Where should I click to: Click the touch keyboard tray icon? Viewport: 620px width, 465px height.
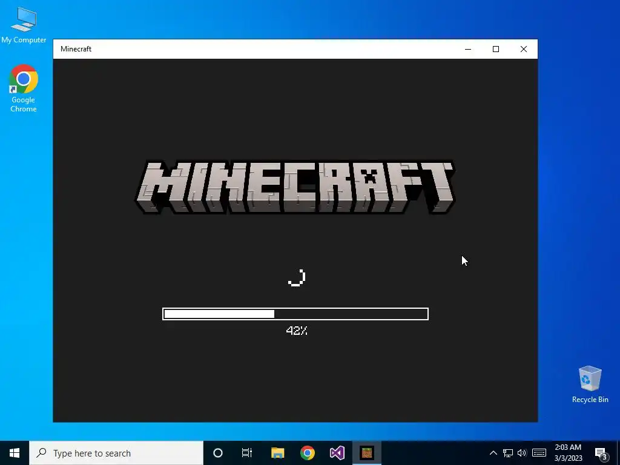click(539, 453)
